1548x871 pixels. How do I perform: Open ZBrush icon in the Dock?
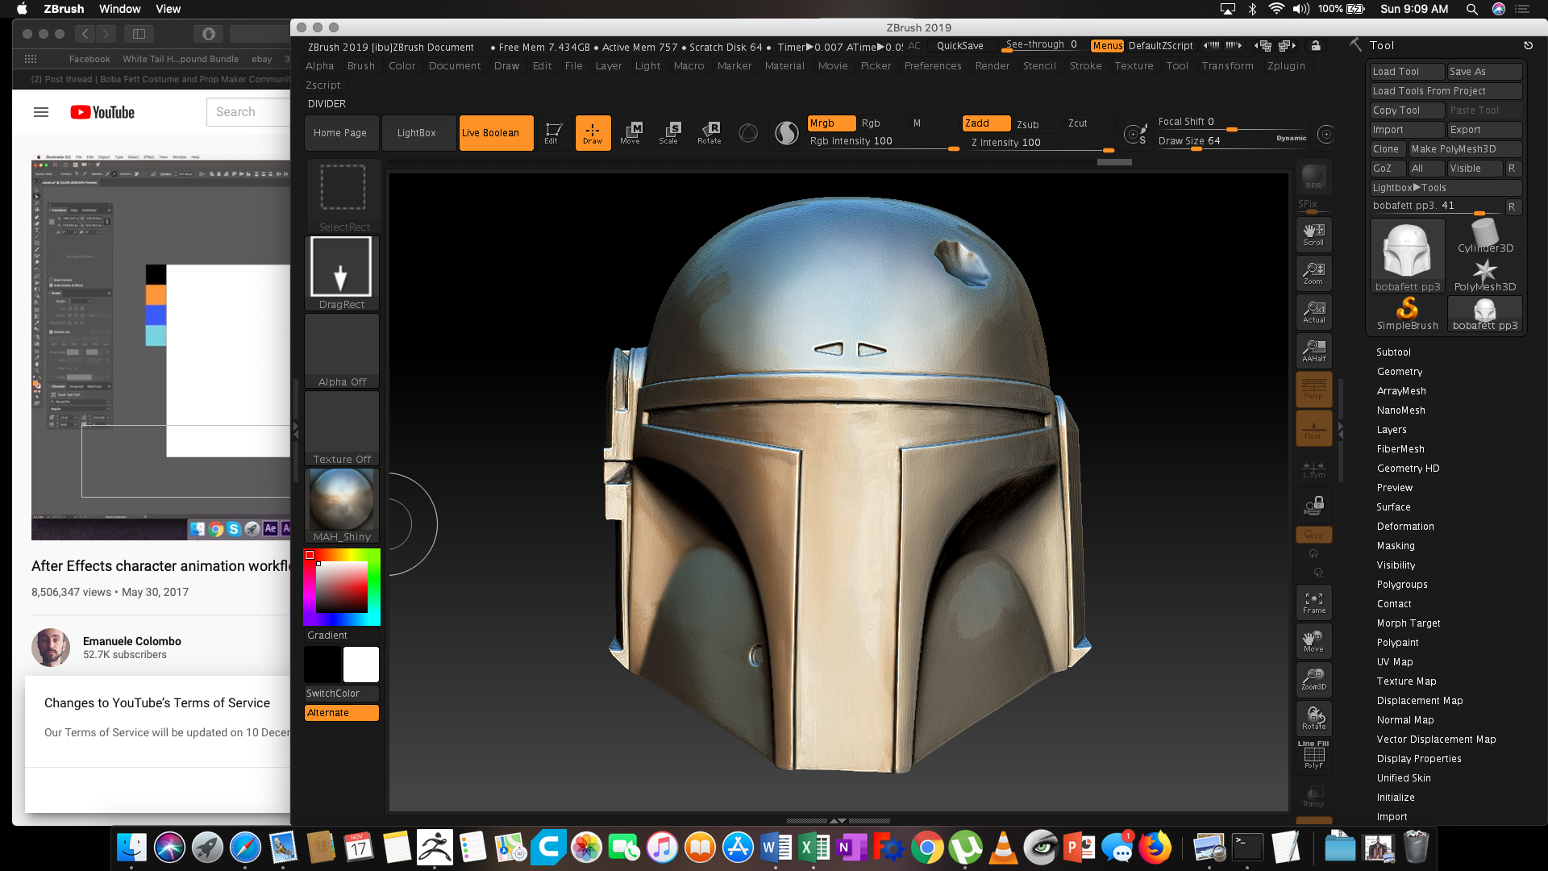point(435,848)
